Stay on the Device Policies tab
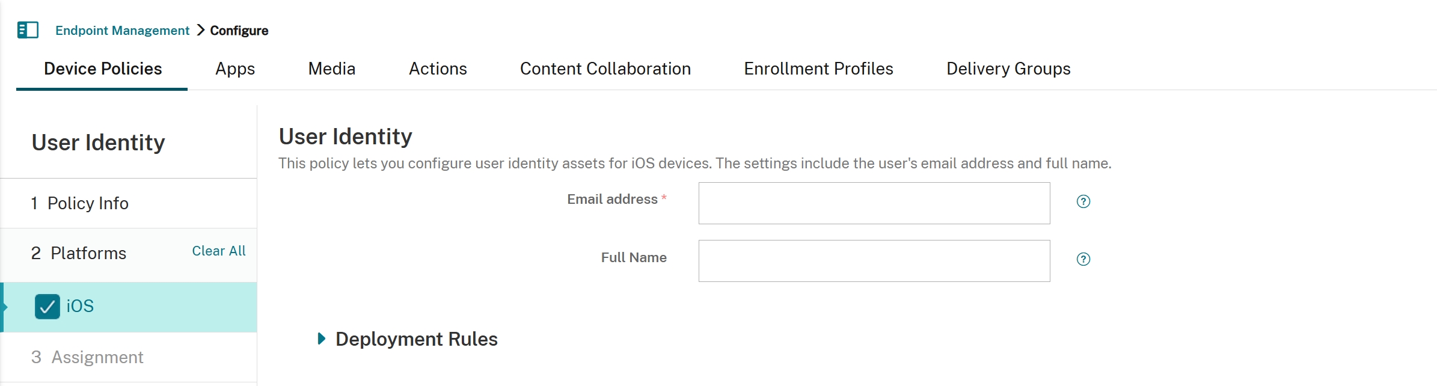Screen dimensions: 1437x386 click(102, 69)
